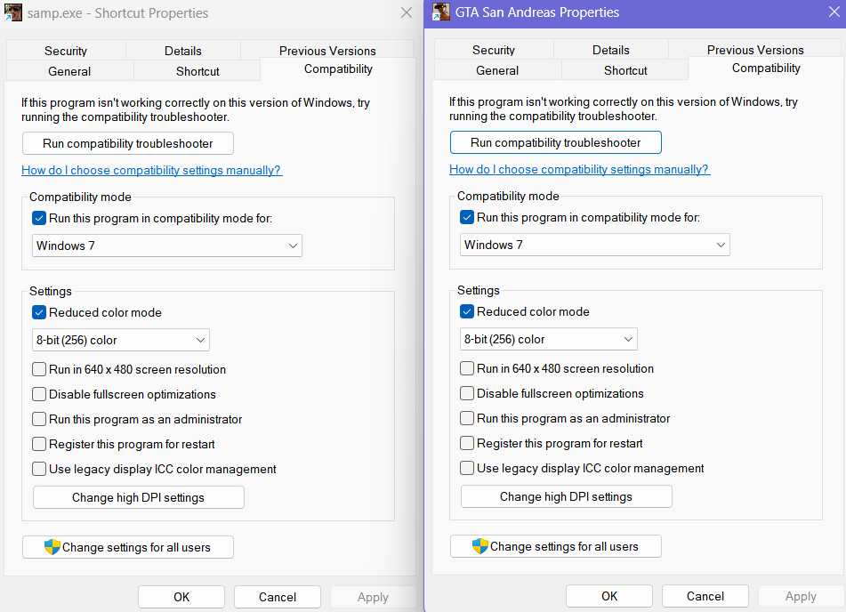Open manual compatibility settings help link in samp.exe window
846x612 pixels.
(x=151, y=170)
